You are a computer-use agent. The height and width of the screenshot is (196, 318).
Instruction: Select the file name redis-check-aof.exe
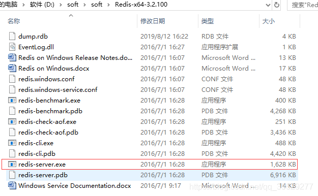[x=47, y=122]
